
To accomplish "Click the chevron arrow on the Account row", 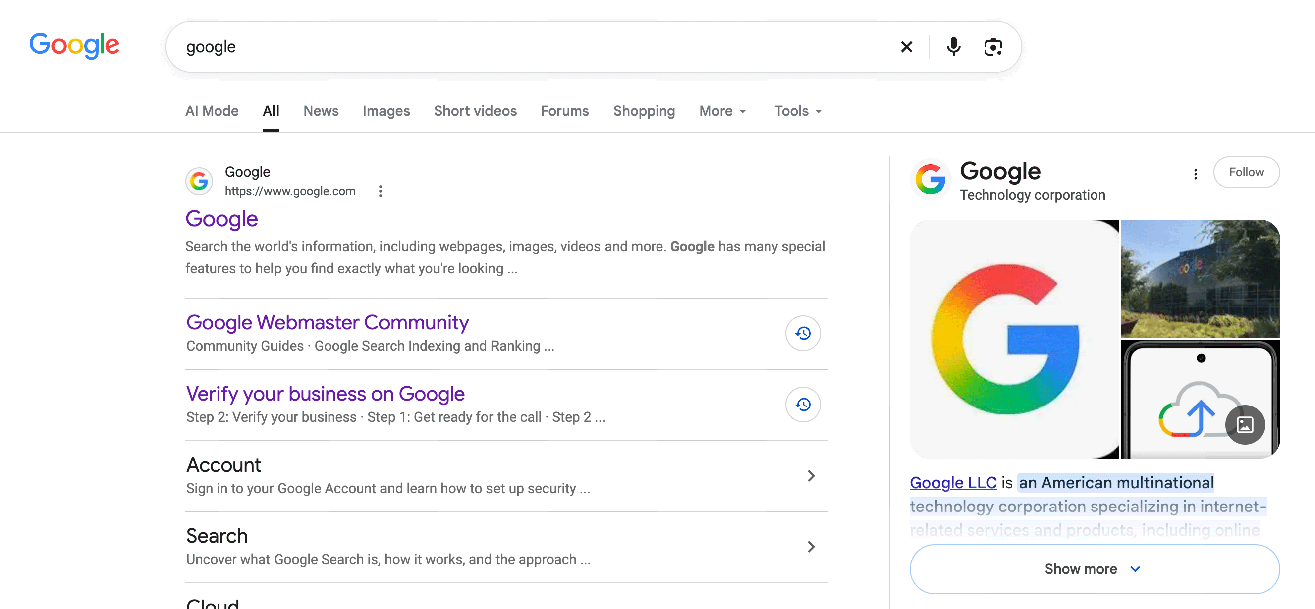I will (x=811, y=476).
